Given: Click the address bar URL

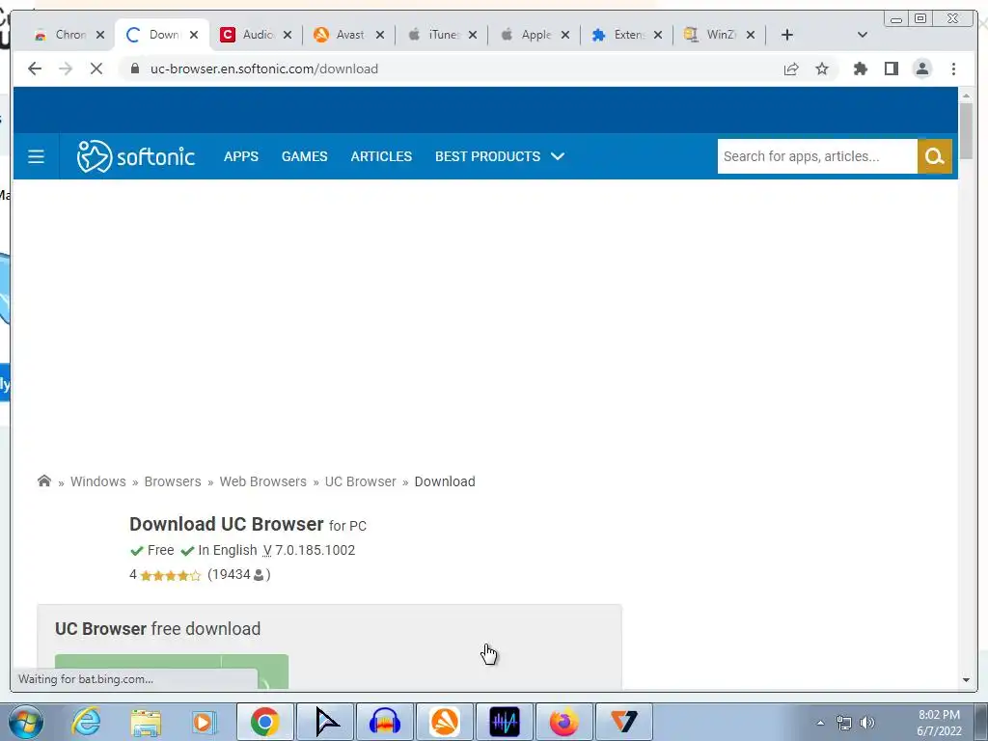Looking at the screenshot, I should click(264, 69).
